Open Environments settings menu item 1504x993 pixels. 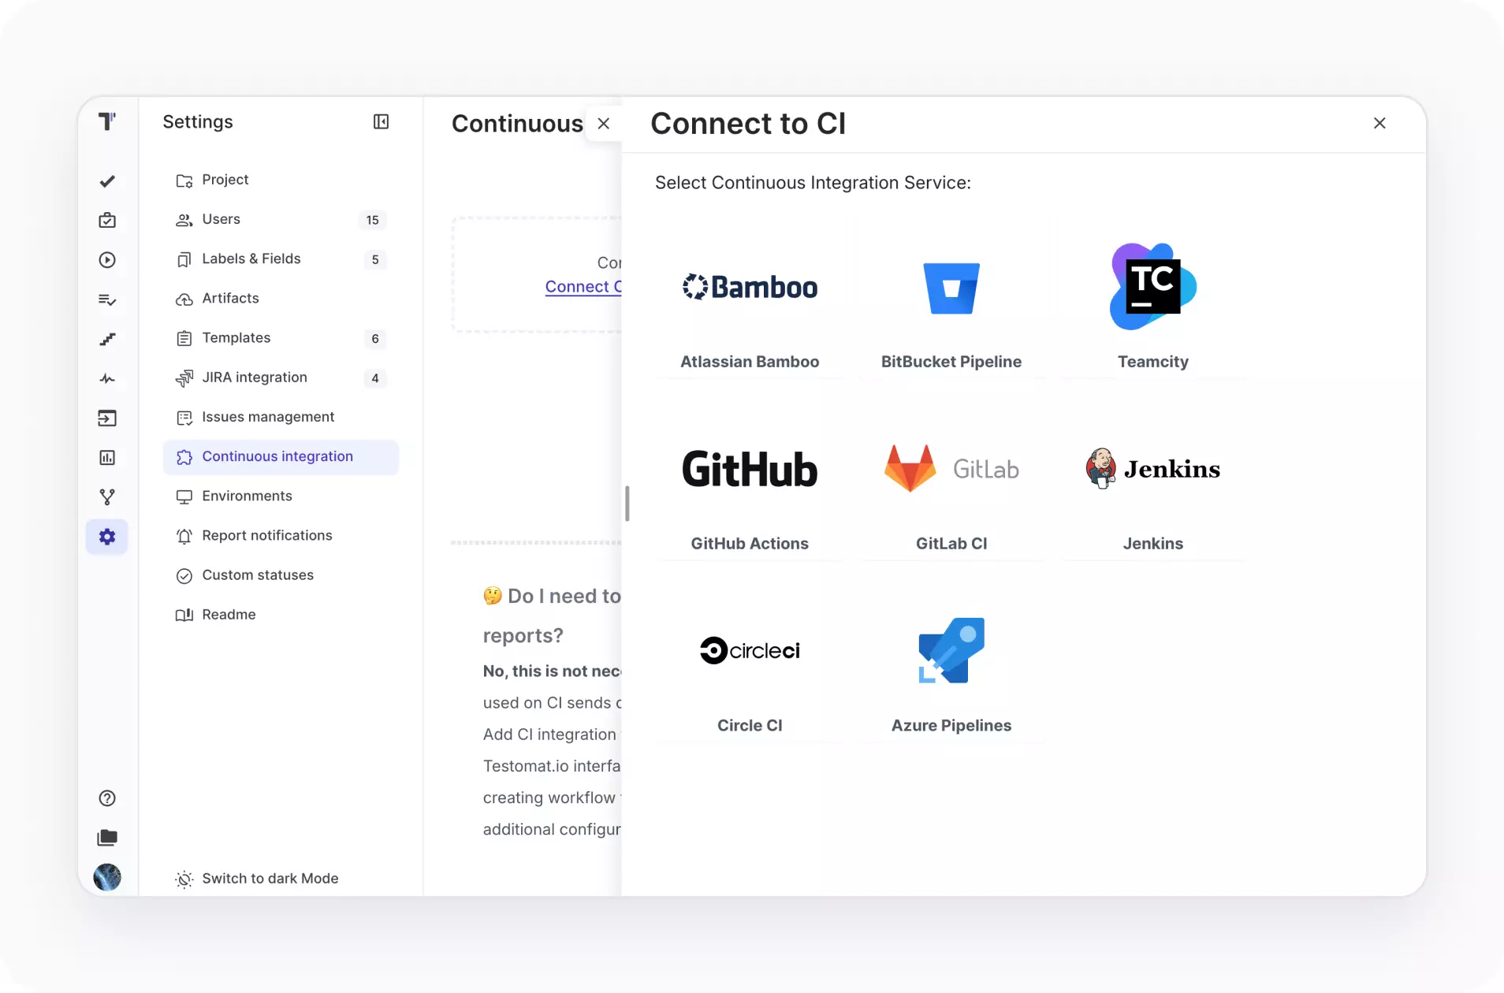pyautogui.click(x=281, y=496)
